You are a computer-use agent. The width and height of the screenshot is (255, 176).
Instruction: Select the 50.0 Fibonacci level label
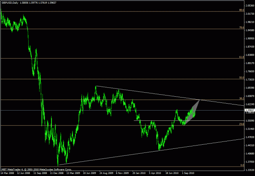point(242,78)
